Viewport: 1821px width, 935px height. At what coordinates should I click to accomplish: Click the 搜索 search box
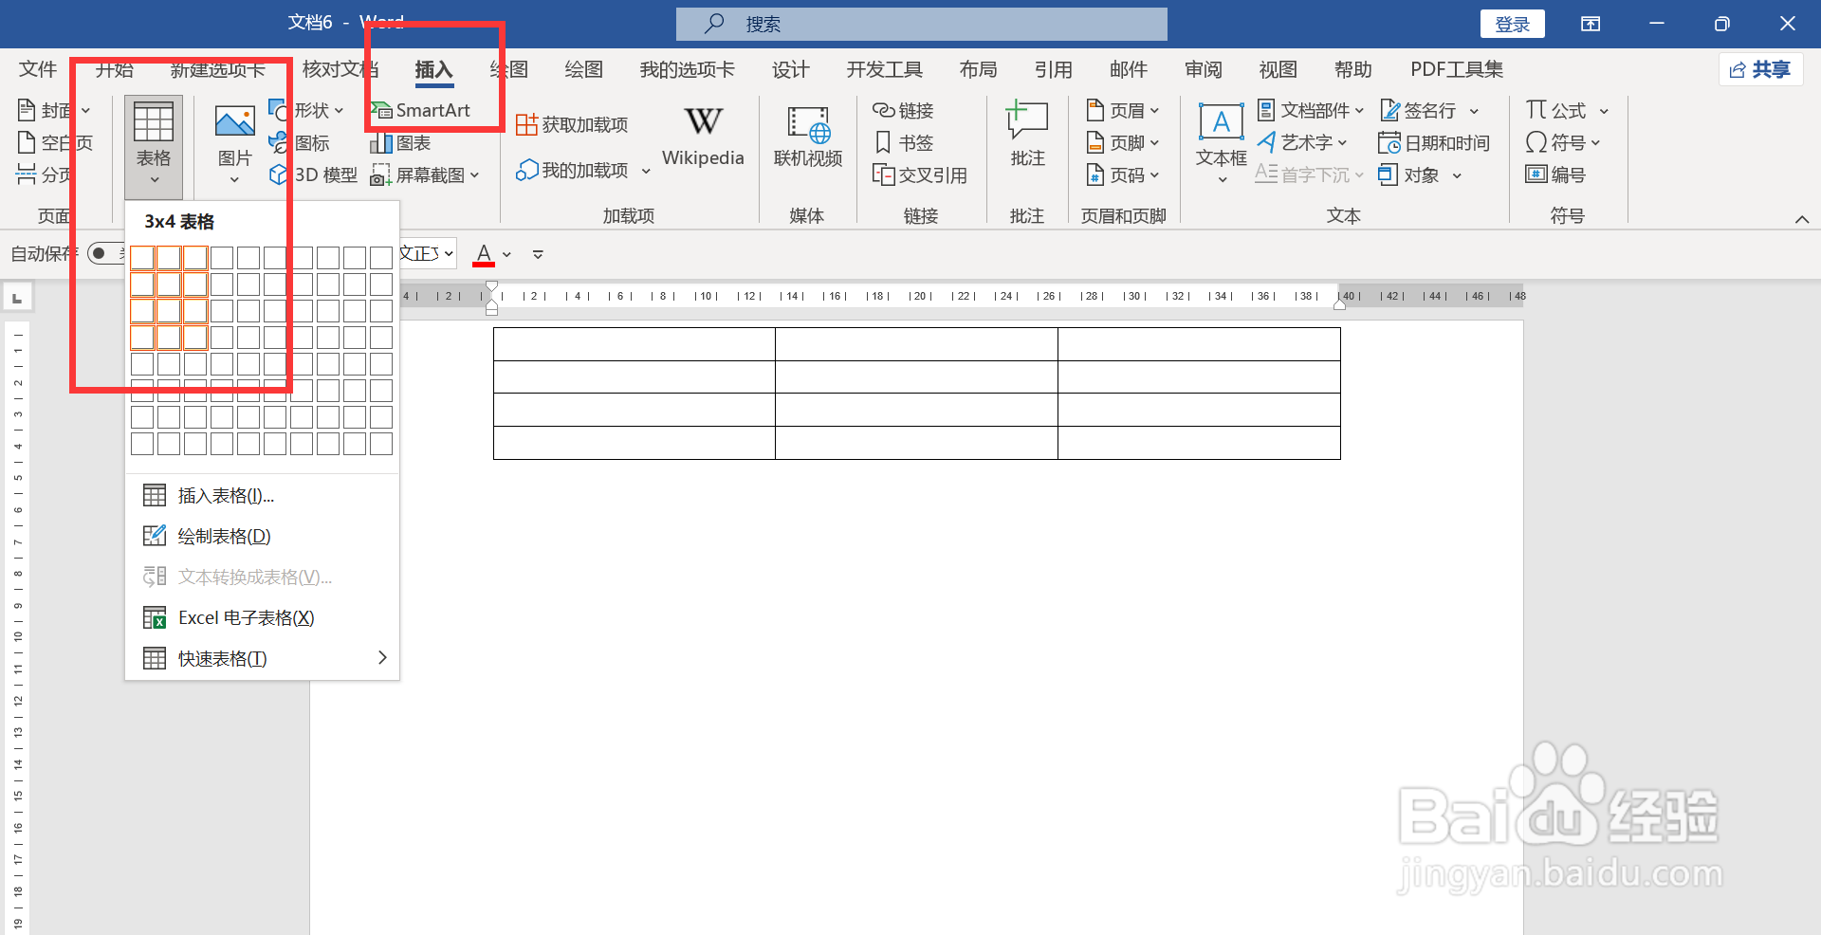[921, 25]
